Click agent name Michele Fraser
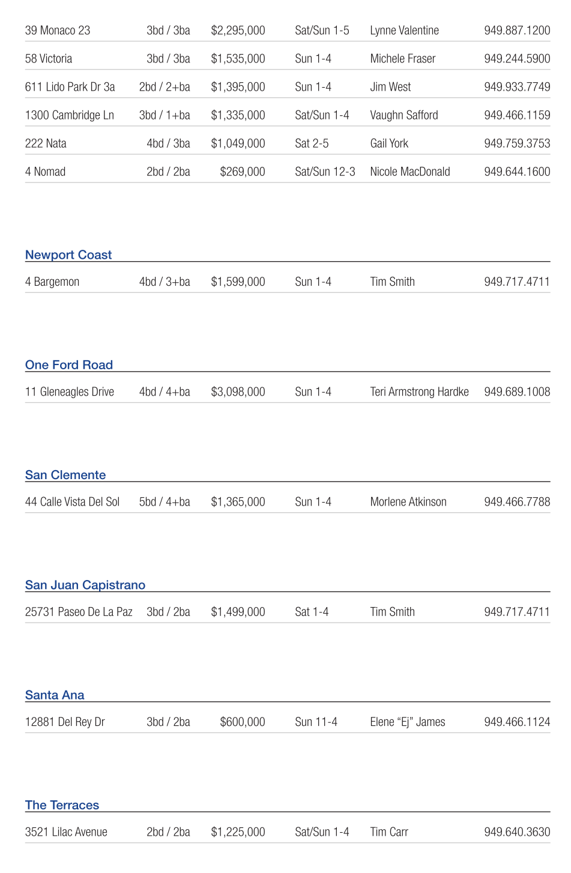571x873 pixels. point(402,59)
